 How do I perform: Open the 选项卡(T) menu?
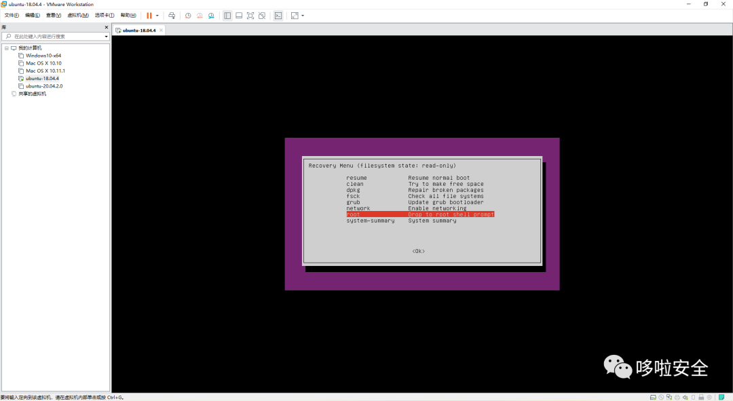coord(105,16)
